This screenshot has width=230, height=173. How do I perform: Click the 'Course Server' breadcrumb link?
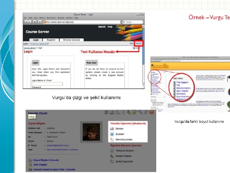(30, 48)
